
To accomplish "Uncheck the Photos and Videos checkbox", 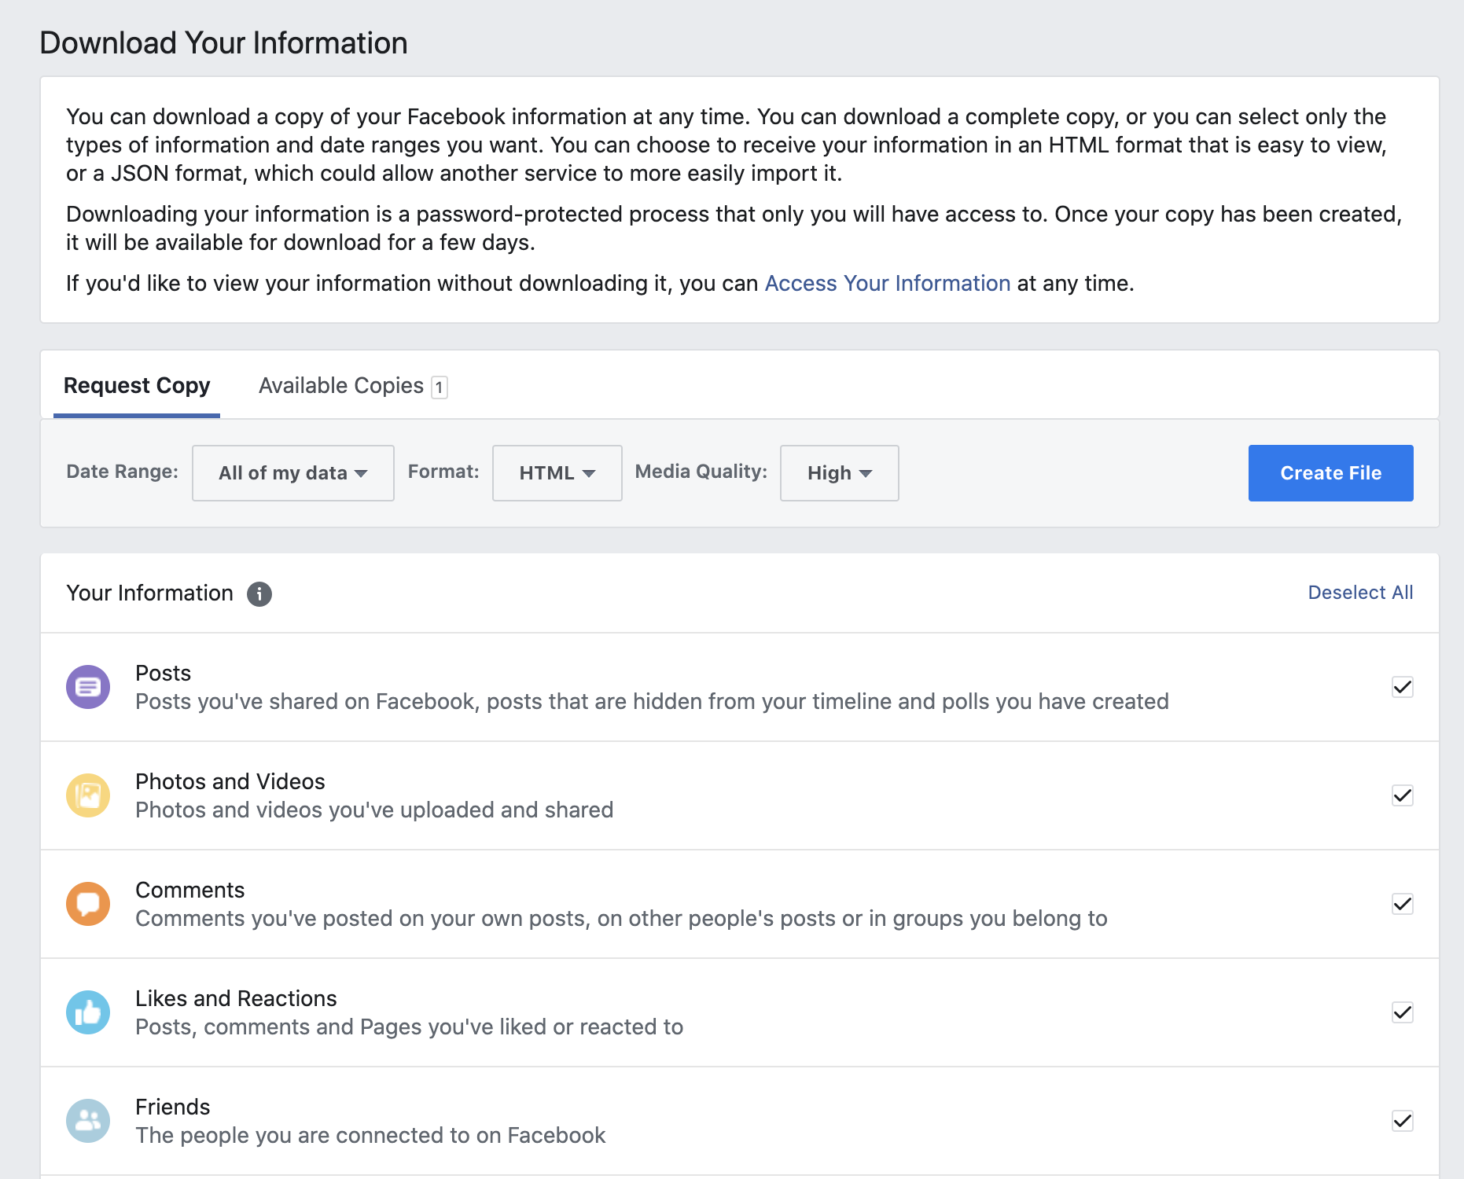I will 1402,795.
